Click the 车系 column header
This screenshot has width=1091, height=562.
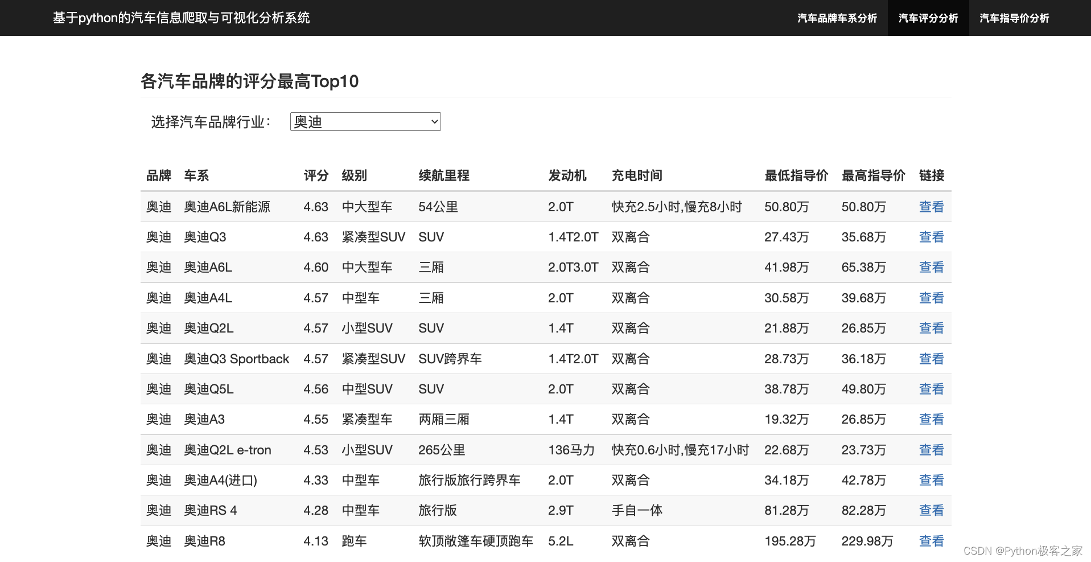(196, 175)
